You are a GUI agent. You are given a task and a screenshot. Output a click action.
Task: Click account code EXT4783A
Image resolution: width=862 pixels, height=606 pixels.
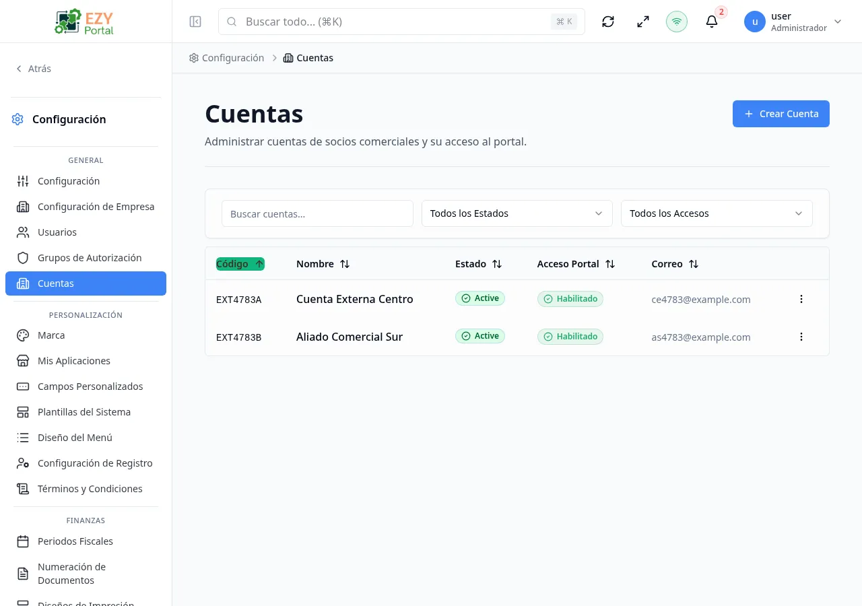(x=239, y=300)
